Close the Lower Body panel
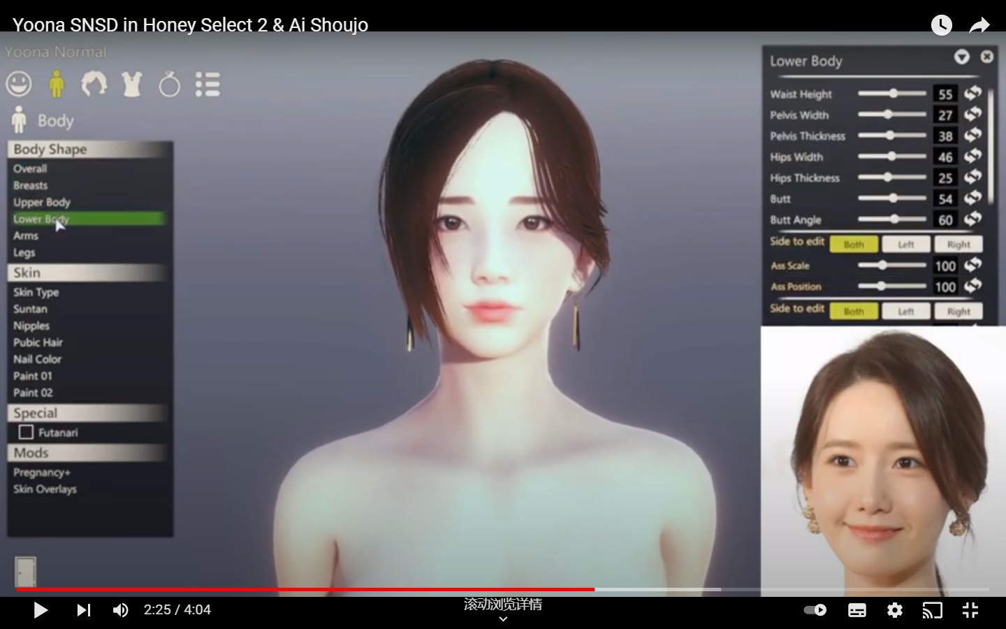Screen dimensions: 1006x629 click(x=986, y=57)
